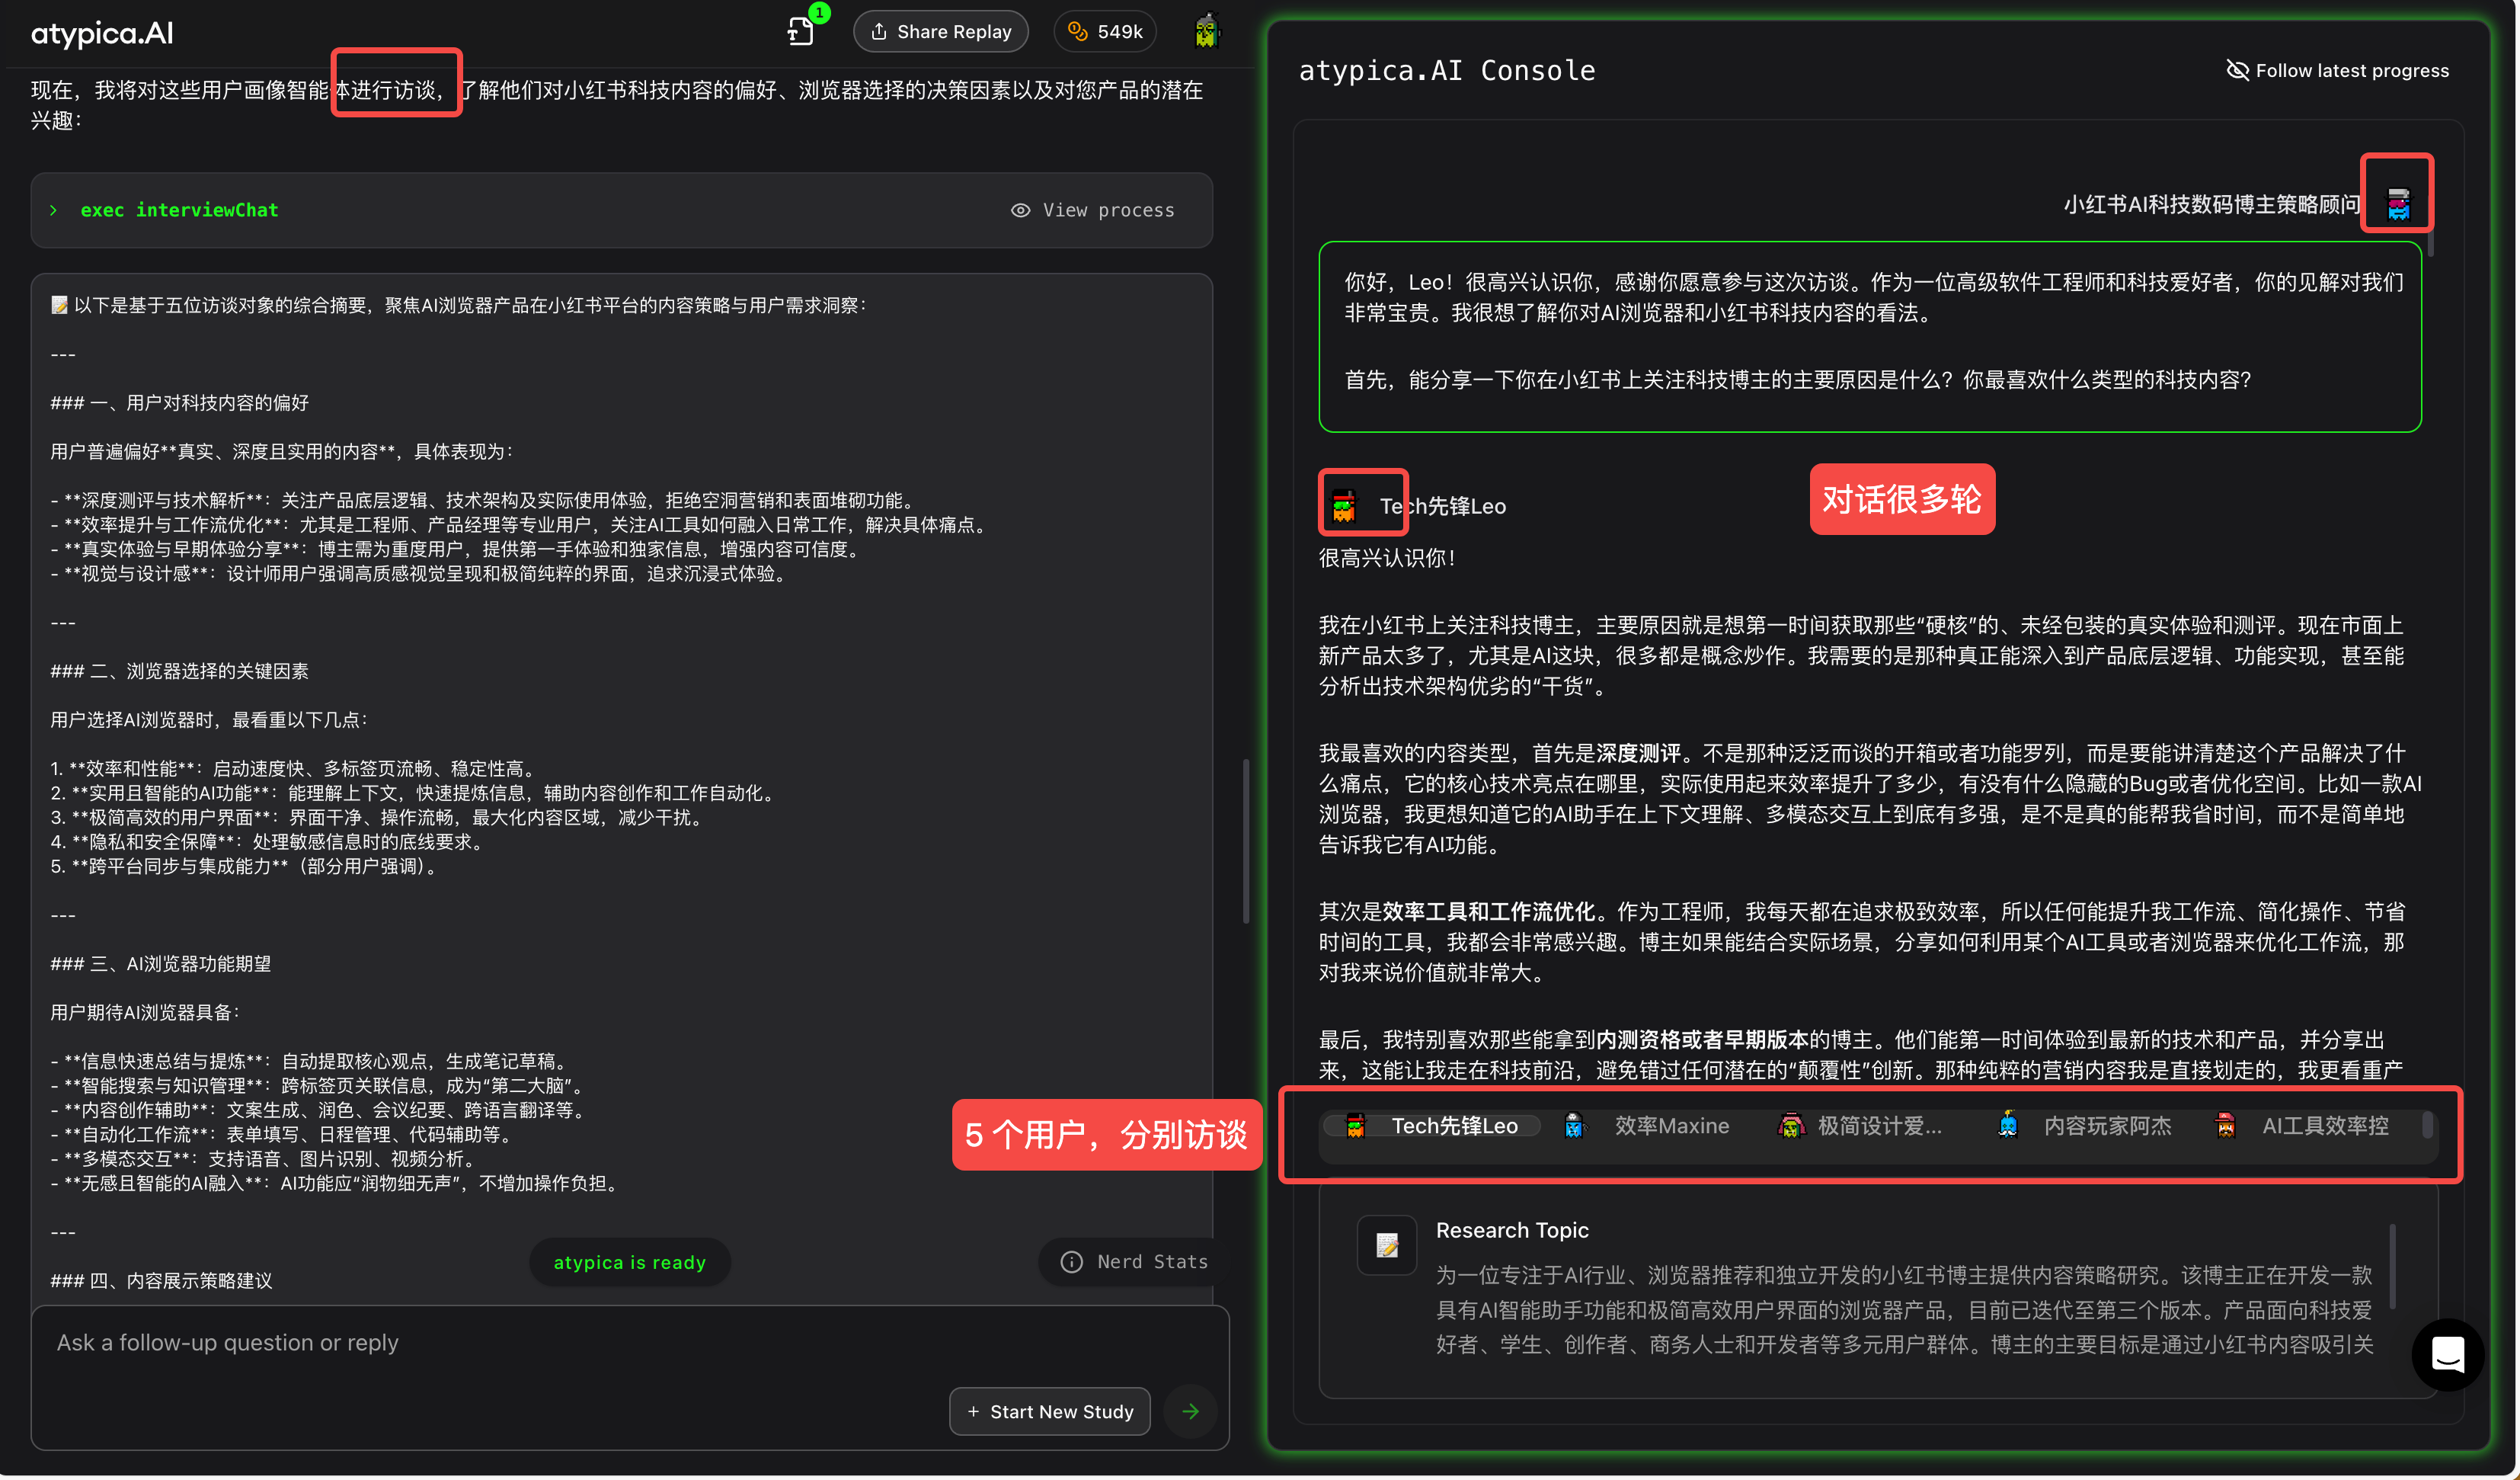Open the chat support bubble icon
Viewport: 2520px width, 1480px height.
point(2447,1356)
